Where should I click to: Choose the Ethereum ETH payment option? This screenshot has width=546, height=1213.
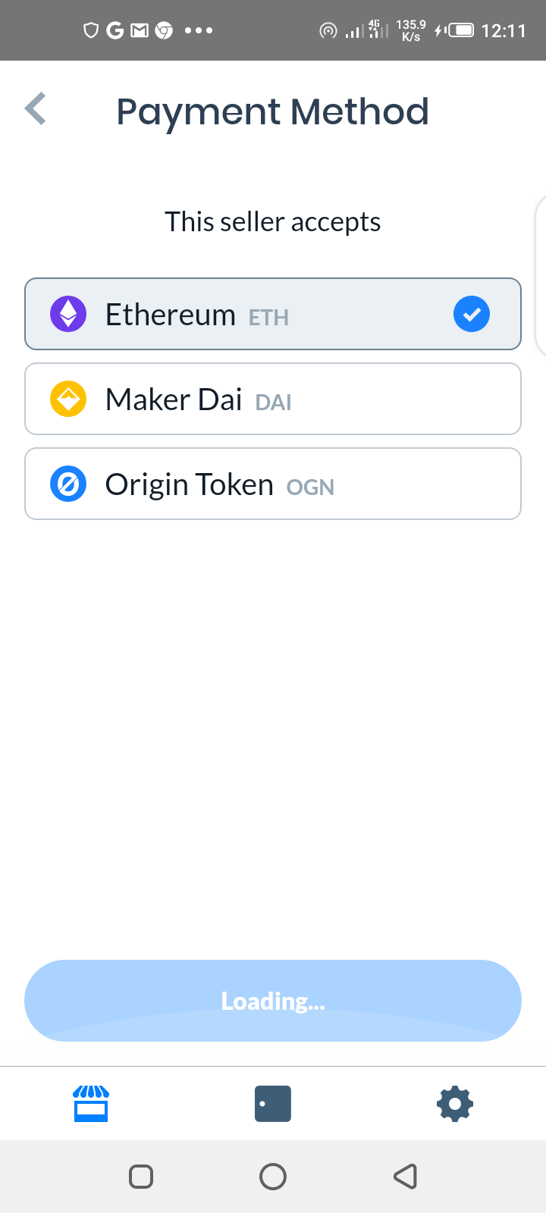273,314
